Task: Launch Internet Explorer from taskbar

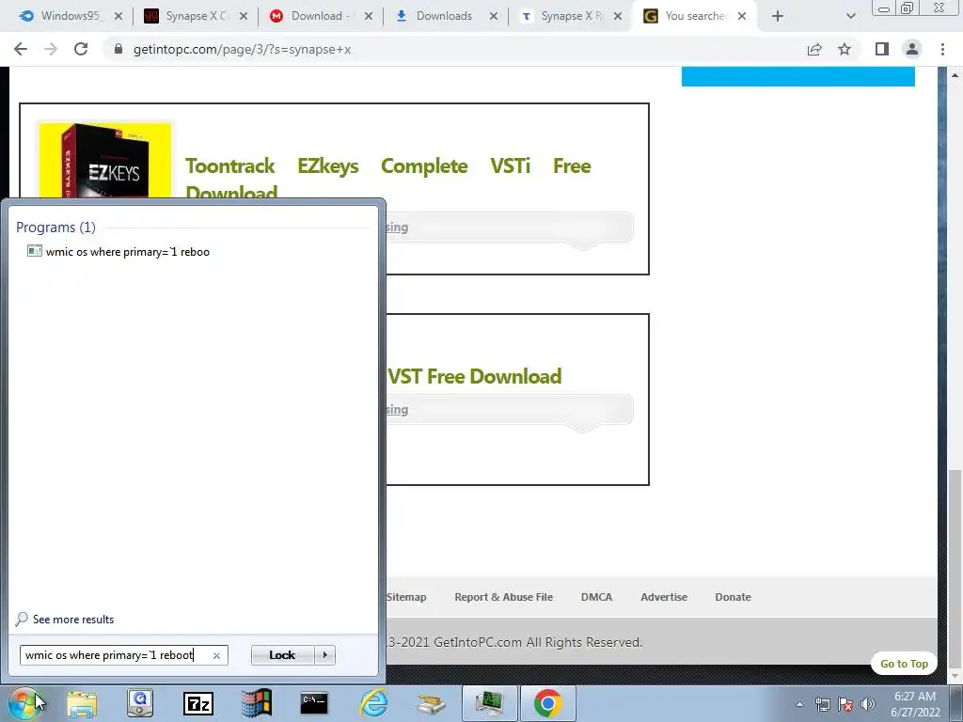Action: (373, 703)
